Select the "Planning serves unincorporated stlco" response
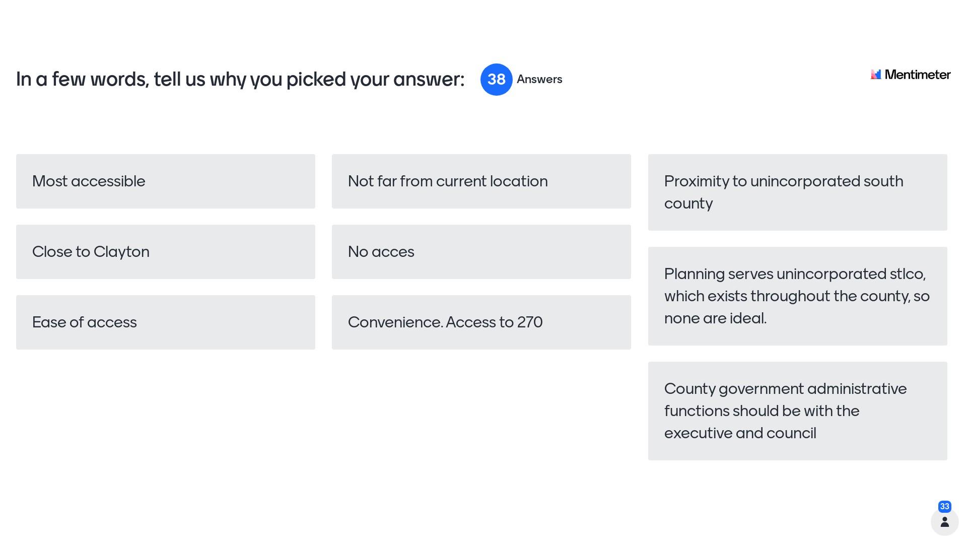 coord(797,296)
